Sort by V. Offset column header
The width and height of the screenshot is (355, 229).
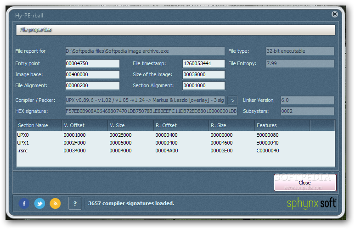pyautogui.click(x=85, y=125)
